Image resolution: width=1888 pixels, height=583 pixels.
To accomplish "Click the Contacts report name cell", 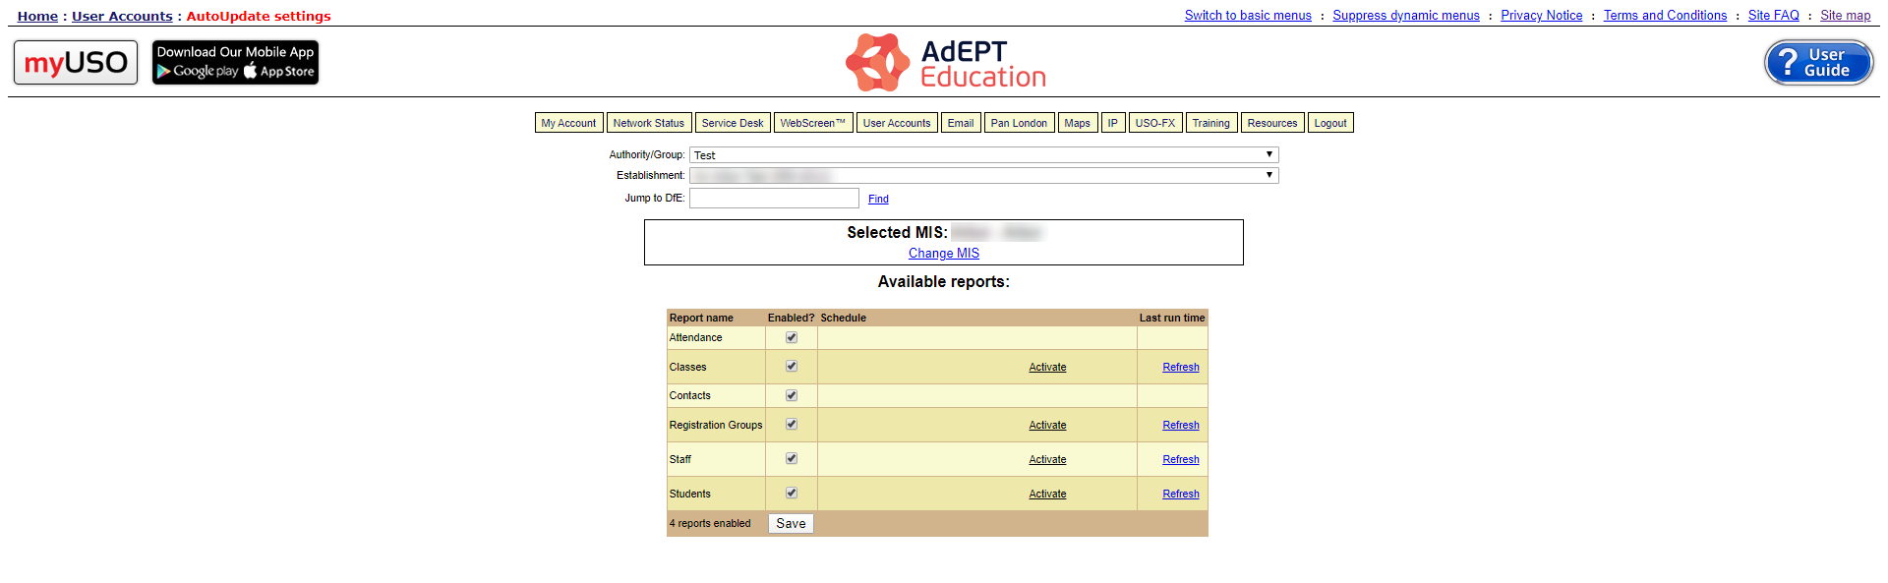I will pyautogui.click(x=716, y=395).
